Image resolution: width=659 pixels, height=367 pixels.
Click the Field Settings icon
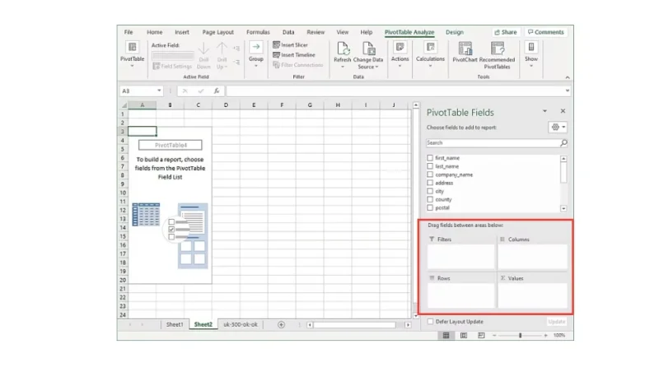click(x=157, y=66)
